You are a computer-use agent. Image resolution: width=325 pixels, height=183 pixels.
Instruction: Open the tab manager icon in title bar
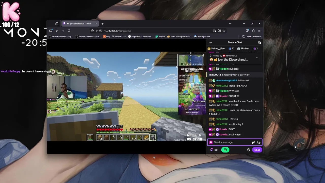point(57,24)
